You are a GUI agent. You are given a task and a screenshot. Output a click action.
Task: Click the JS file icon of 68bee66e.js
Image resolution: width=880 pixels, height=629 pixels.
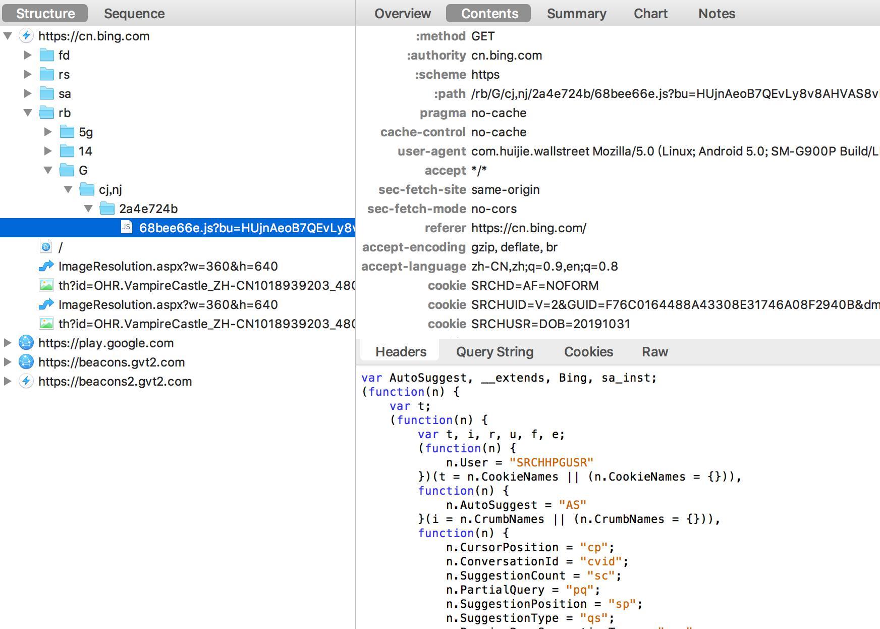click(x=127, y=228)
